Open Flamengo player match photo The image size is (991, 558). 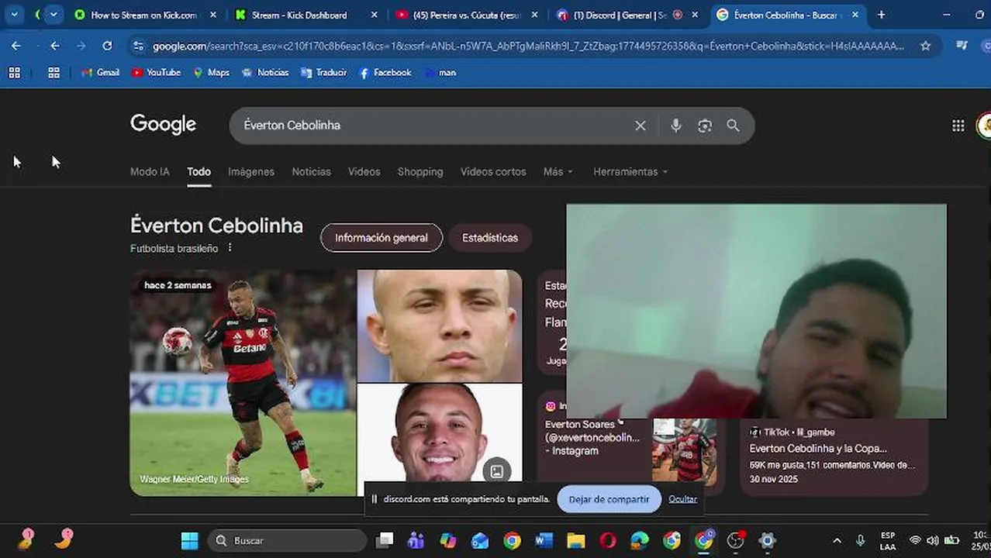click(243, 382)
